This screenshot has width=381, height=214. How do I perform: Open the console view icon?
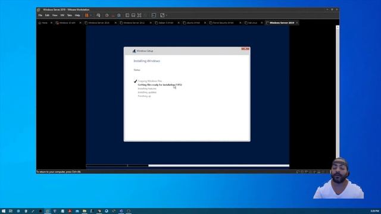[x=154, y=15]
